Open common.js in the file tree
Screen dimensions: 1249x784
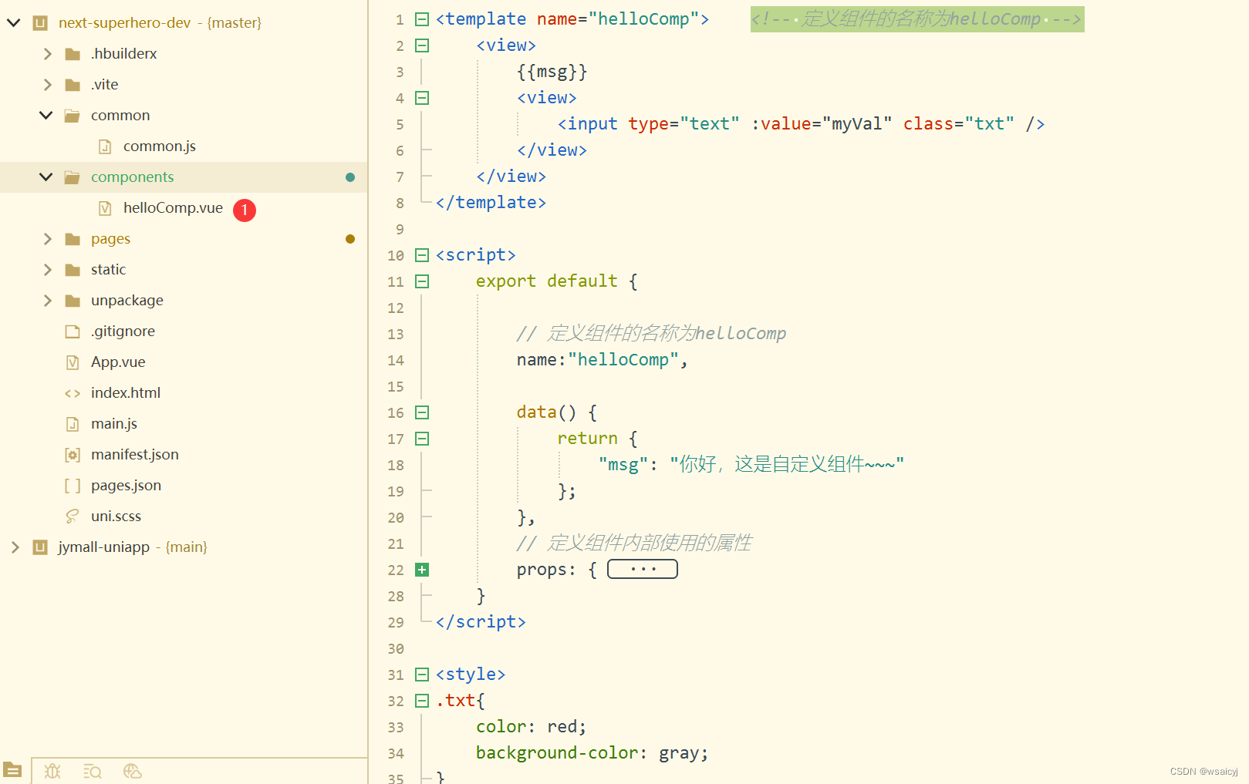pyautogui.click(x=160, y=146)
